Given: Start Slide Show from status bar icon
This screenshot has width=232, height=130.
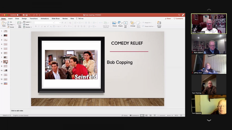Looking at the screenshot, I should [x=155, y=115].
